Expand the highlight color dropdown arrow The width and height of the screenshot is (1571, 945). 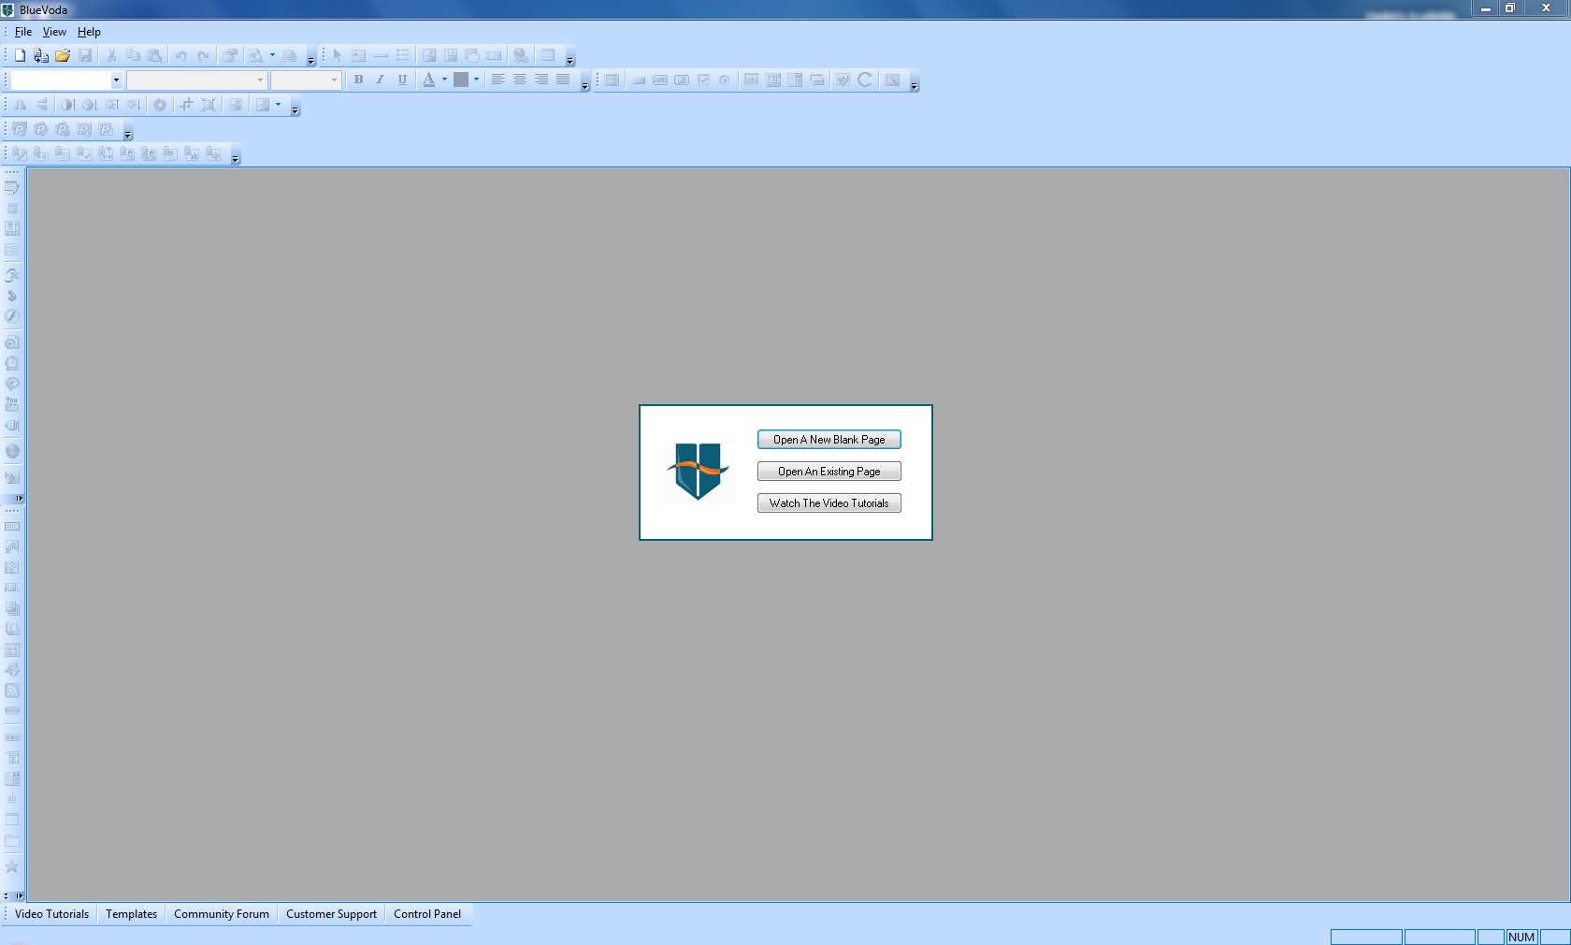pyautogui.click(x=476, y=80)
